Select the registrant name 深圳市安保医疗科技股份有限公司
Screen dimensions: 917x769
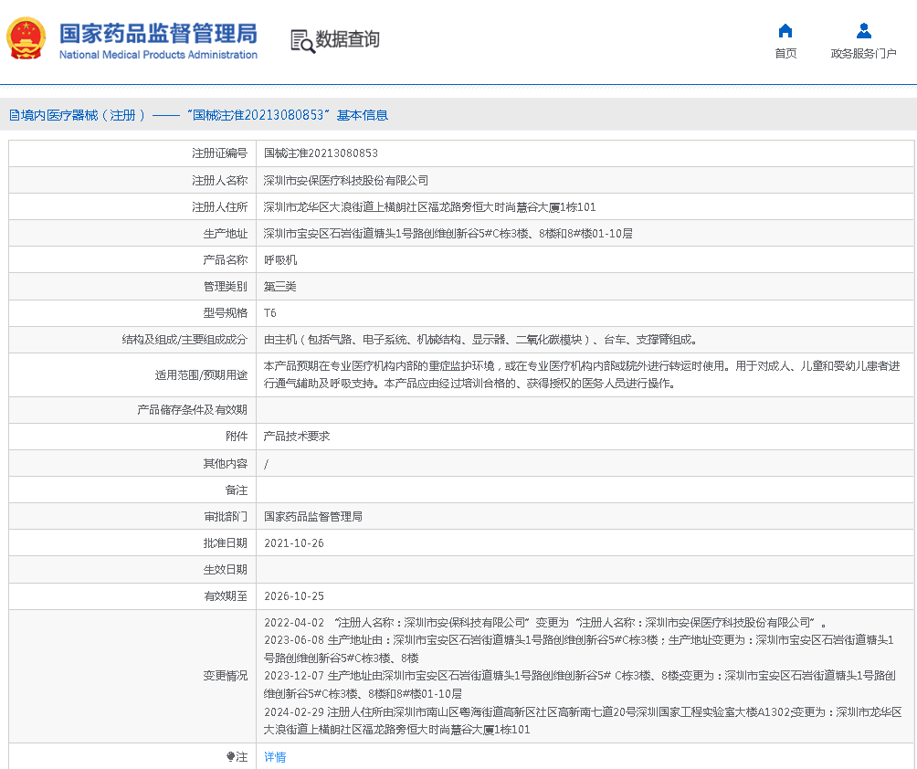pyautogui.click(x=346, y=181)
